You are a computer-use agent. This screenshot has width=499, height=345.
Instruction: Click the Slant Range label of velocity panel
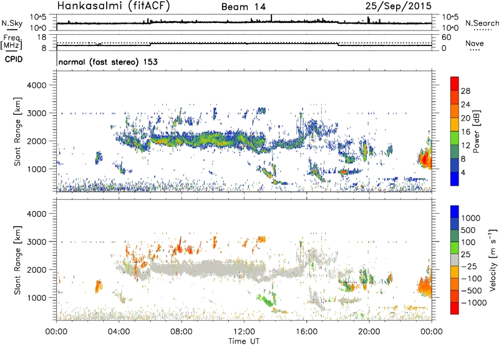click(17, 260)
